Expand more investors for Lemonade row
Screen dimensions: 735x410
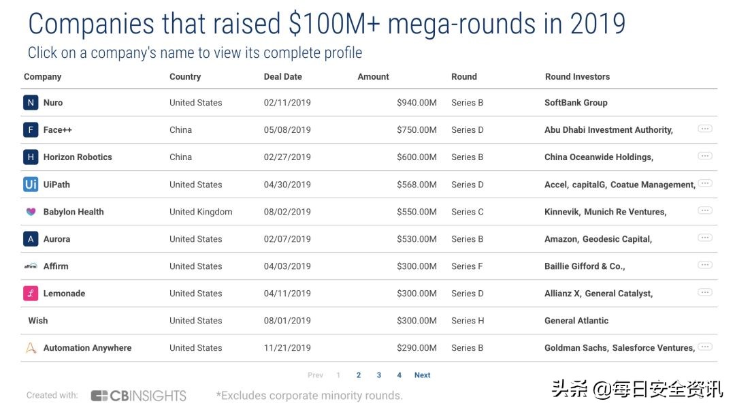[x=705, y=292]
